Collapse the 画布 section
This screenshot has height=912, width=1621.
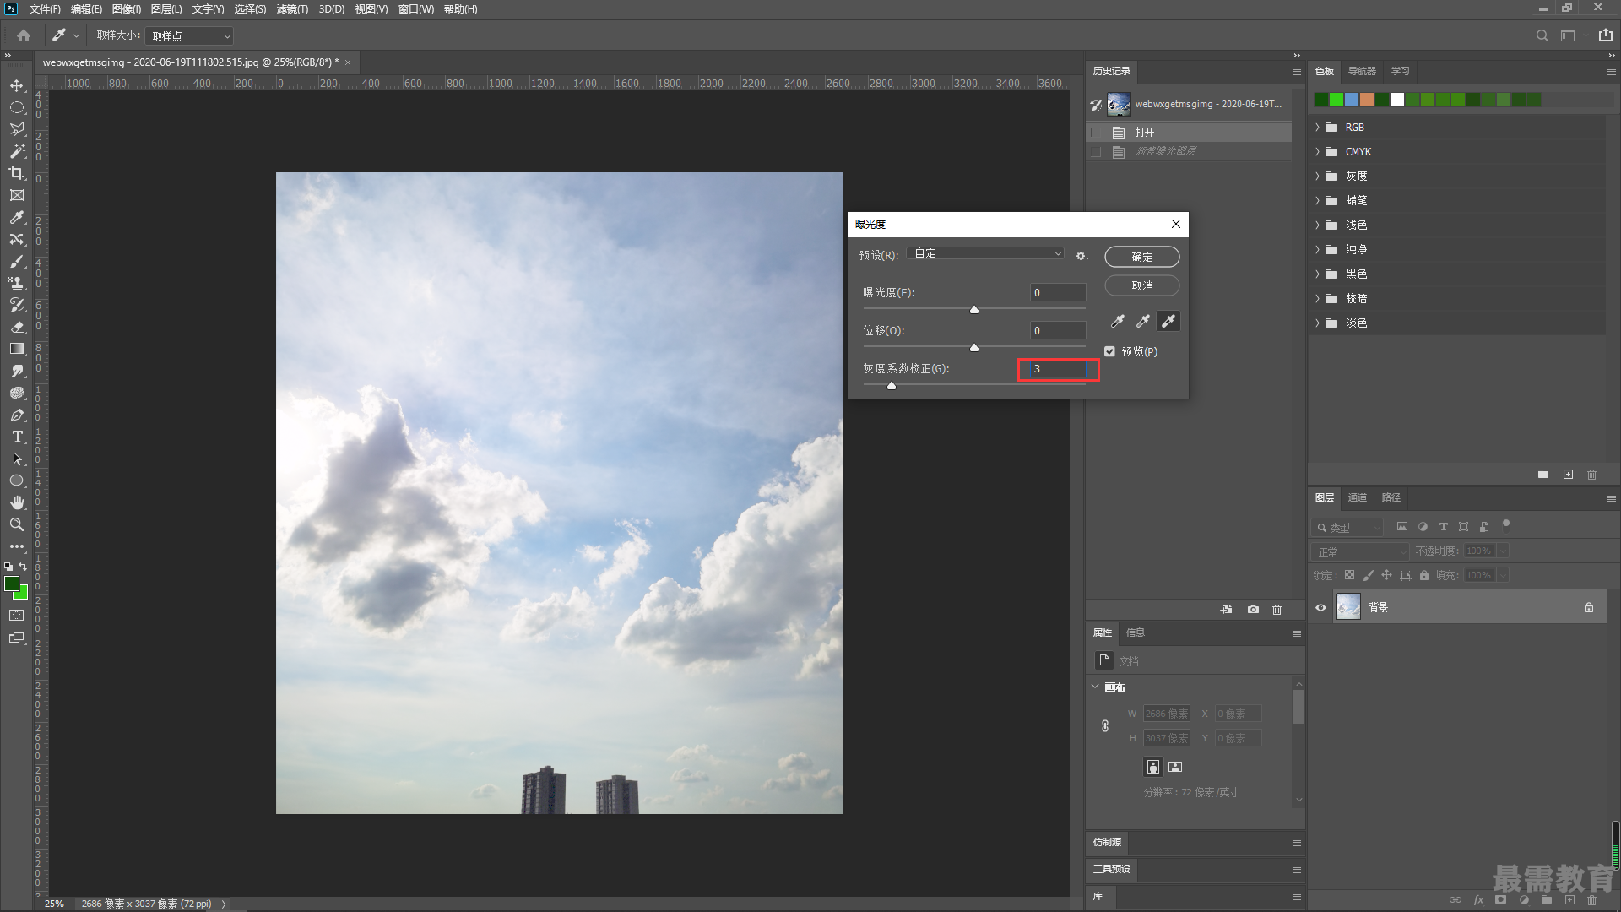[x=1095, y=687]
